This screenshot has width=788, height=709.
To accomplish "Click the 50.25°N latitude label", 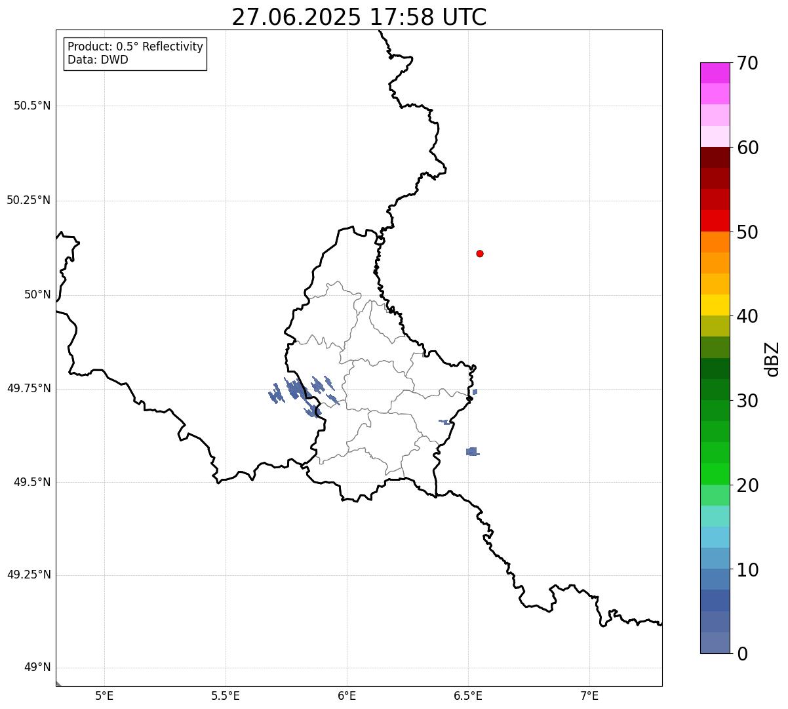I will point(29,200).
